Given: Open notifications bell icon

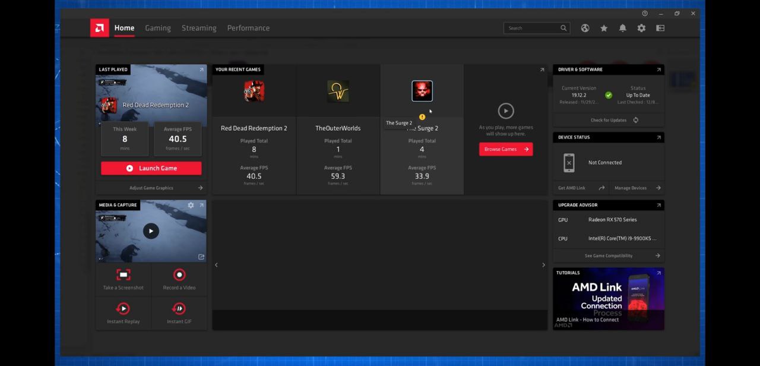Looking at the screenshot, I should tap(622, 28).
